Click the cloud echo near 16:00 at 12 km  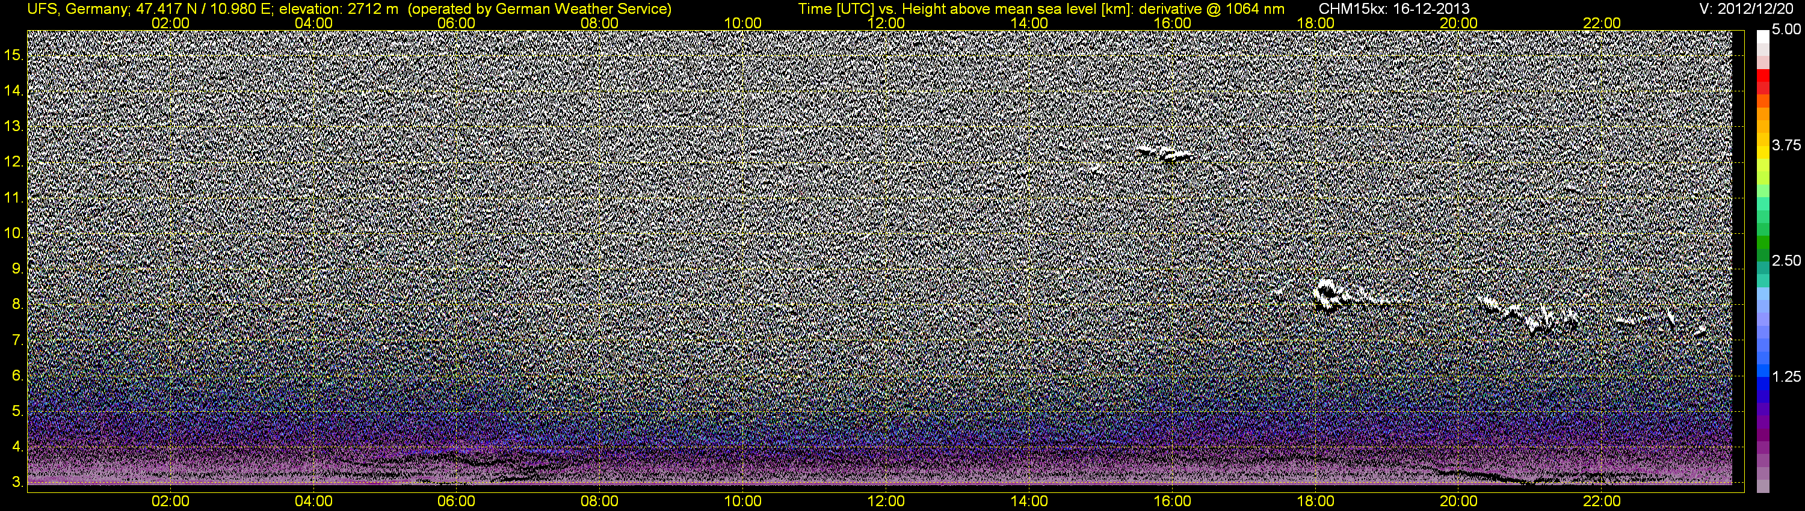pyautogui.click(x=1165, y=153)
